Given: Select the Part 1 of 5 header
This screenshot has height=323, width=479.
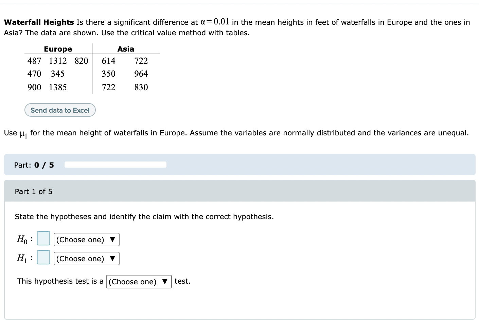Looking at the screenshot, I should point(34,192).
